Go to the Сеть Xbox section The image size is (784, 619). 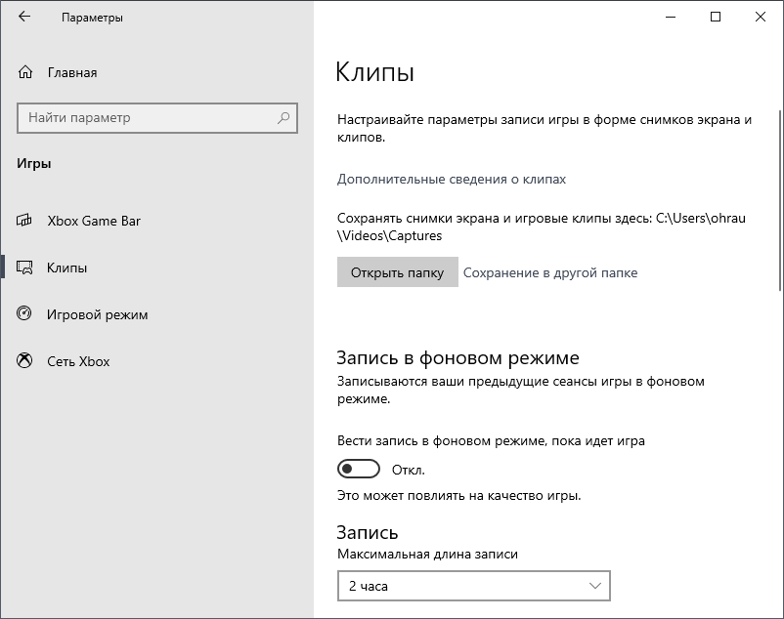coord(78,361)
